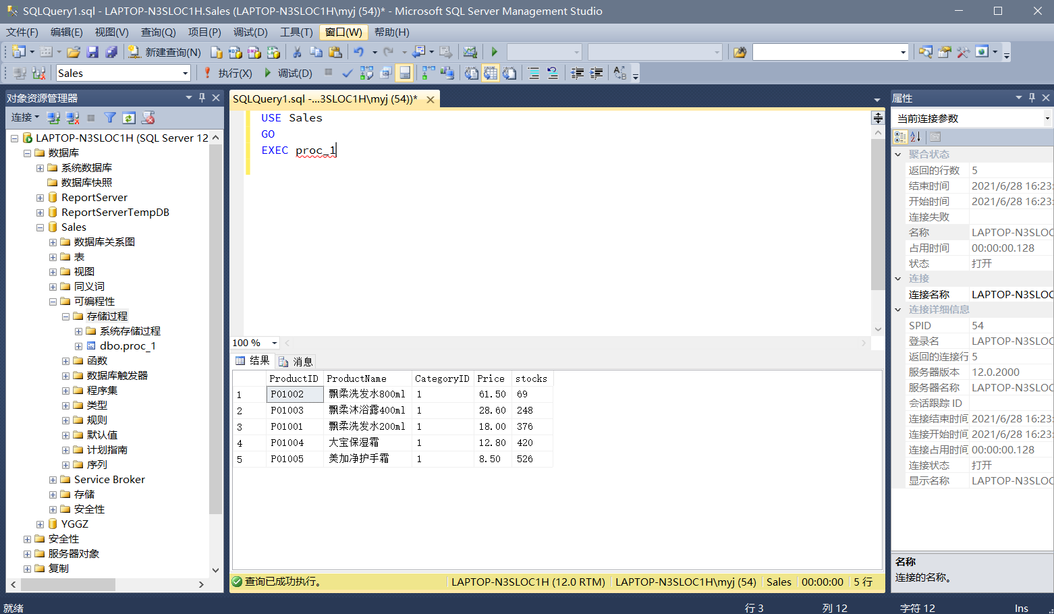Select the SQLQuery1.sql editor tab
This screenshot has height=614, width=1054.
pyautogui.click(x=325, y=99)
